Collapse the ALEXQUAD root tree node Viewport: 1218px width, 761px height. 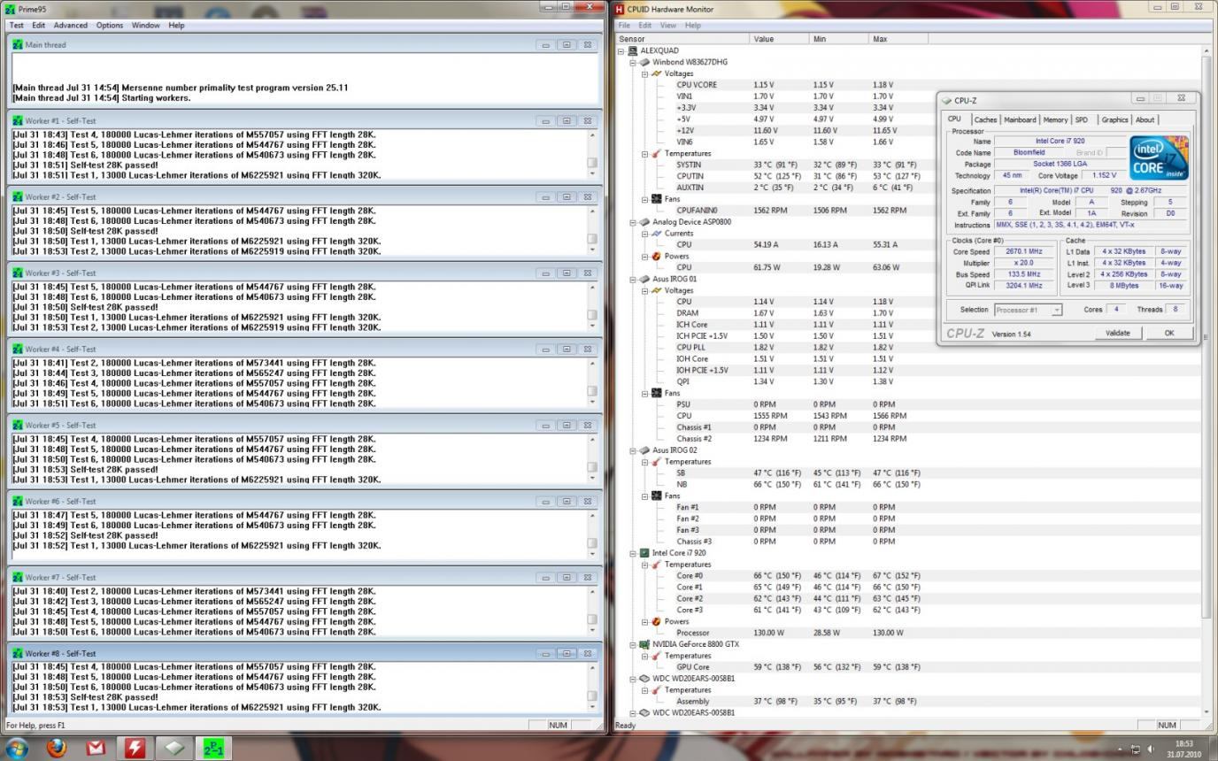point(621,51)
